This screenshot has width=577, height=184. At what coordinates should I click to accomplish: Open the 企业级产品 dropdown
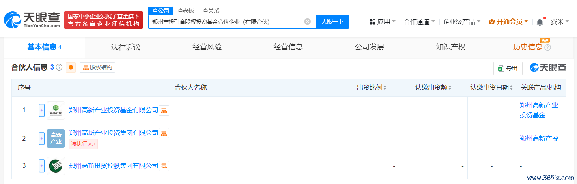point(462,22)
